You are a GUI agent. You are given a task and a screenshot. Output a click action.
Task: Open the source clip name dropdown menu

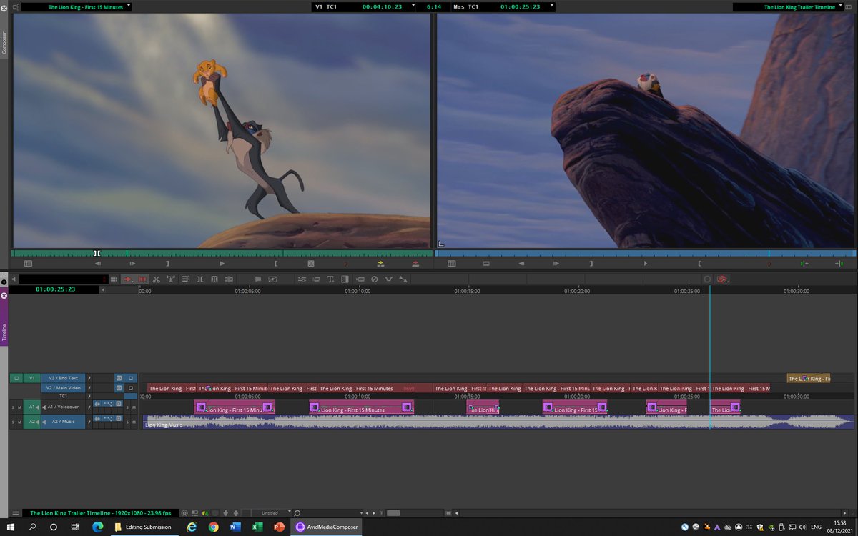(x=127, y=6)
